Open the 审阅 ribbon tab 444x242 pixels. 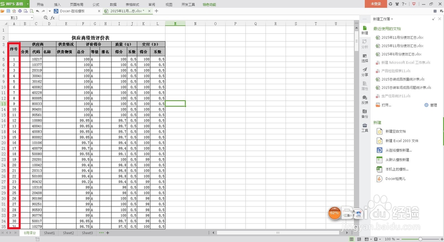(x=152, y=4)
